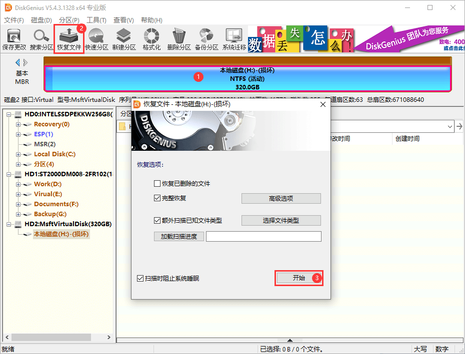Image resolution: width=465 pixels, height=354 pixels.
Task: Expand the Documents(F:) partition node
Action: (x=18, y=204)
